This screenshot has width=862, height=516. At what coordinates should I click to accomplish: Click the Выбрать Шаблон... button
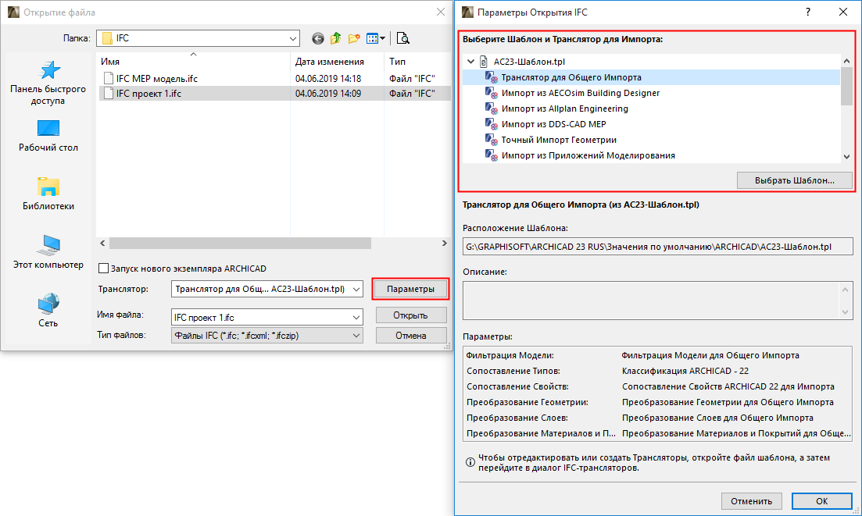[x=794, y=180]
